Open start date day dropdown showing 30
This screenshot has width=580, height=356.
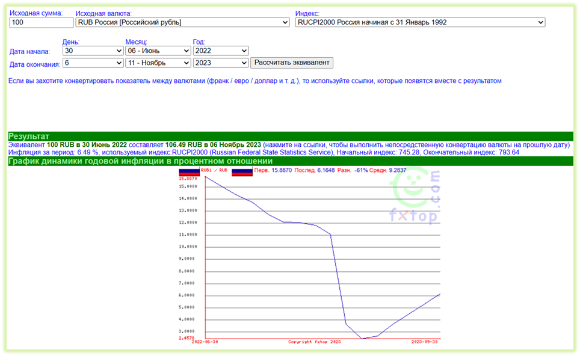tap(93, 51)
